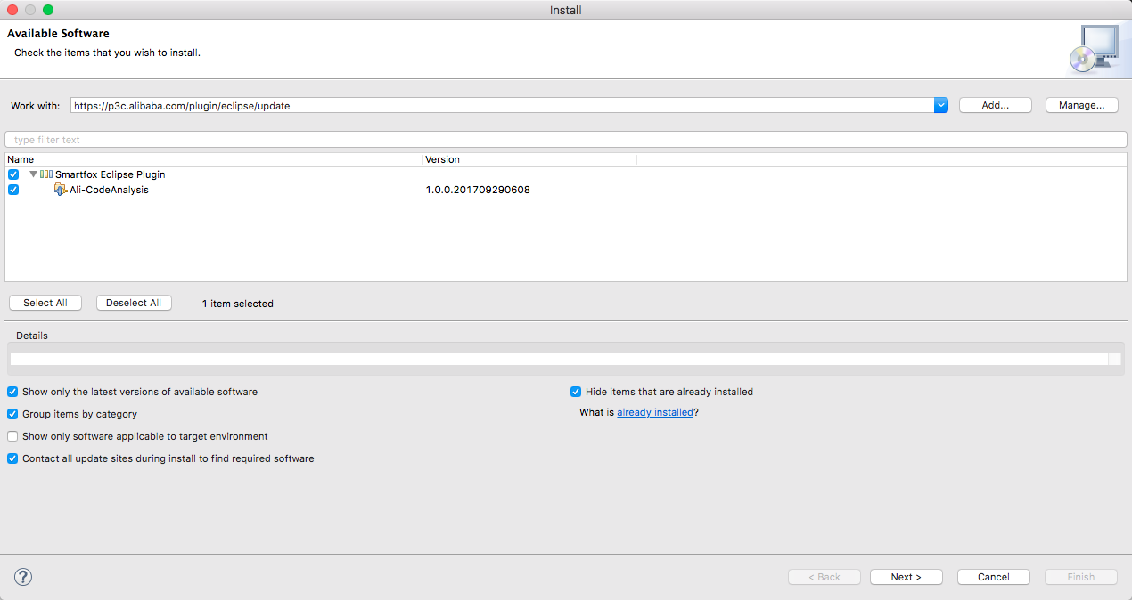The width and height of the screenshot is (1132, 600).
Task: Click the install wizard CD monitor icon
Action: click(x=1092, y=50)
